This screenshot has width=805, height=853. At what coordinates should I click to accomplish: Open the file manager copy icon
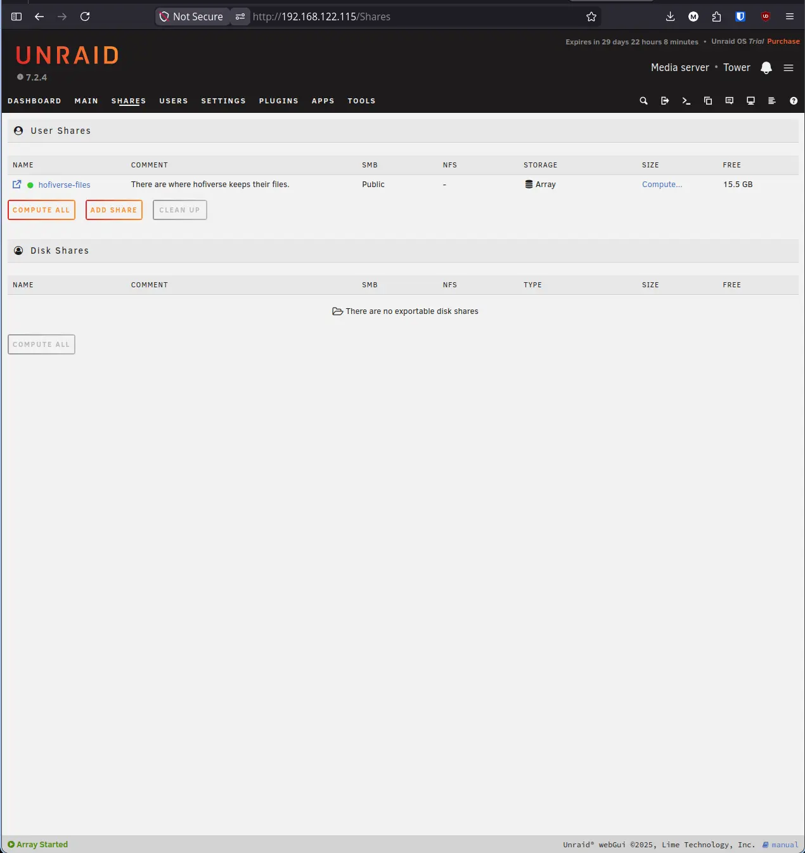(x=708, y=101)
